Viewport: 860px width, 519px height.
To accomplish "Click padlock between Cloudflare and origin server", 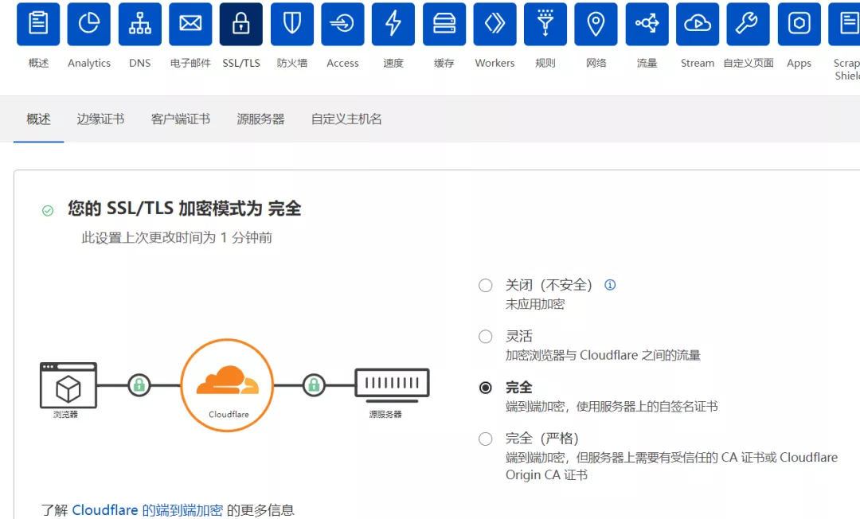I will pos(314,385).
